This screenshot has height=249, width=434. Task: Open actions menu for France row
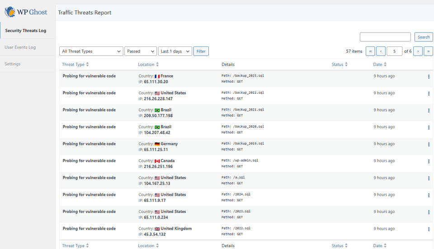click(428, 77)
